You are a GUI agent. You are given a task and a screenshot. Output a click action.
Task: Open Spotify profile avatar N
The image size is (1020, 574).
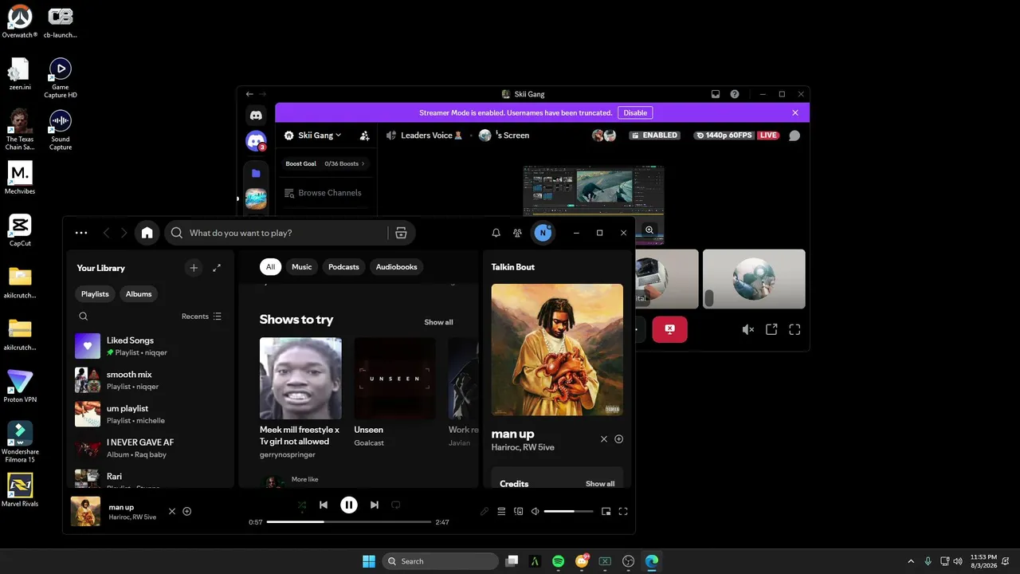[543, 233]
